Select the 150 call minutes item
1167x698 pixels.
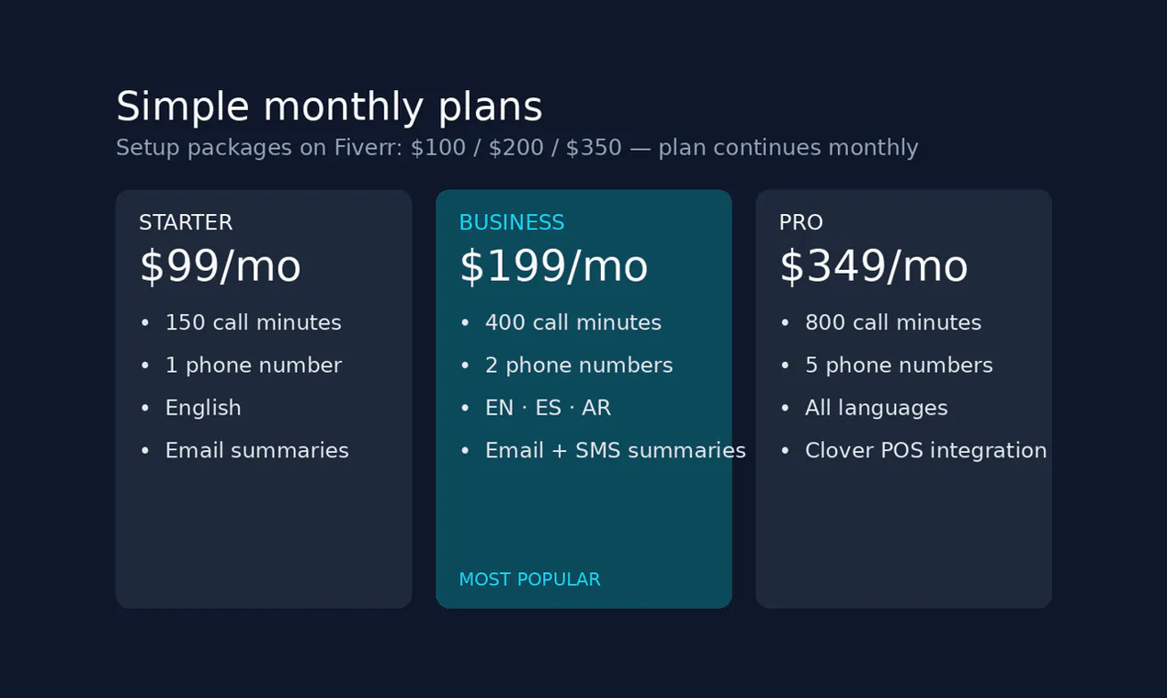point(253,322)
